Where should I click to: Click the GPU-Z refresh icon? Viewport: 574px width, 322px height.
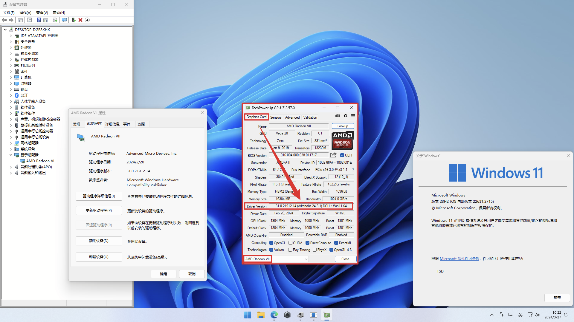pos(345,116)
